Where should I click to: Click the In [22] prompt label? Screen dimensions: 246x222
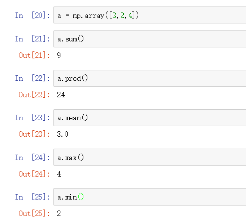[32, 78]
